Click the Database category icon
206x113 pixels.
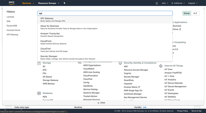39,93
